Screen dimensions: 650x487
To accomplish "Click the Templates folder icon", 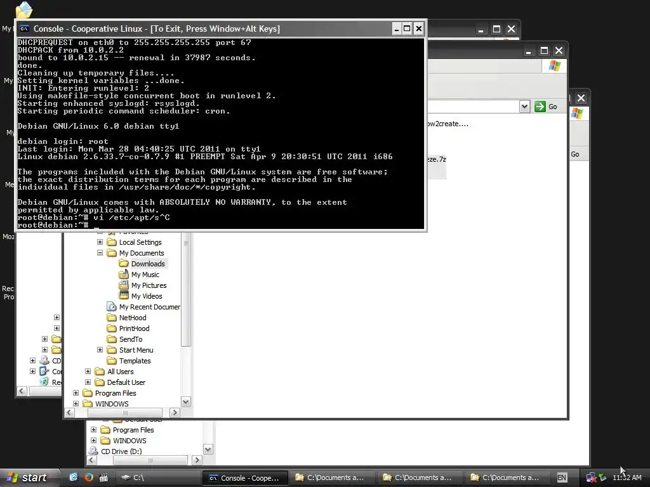I will [112, 360].
